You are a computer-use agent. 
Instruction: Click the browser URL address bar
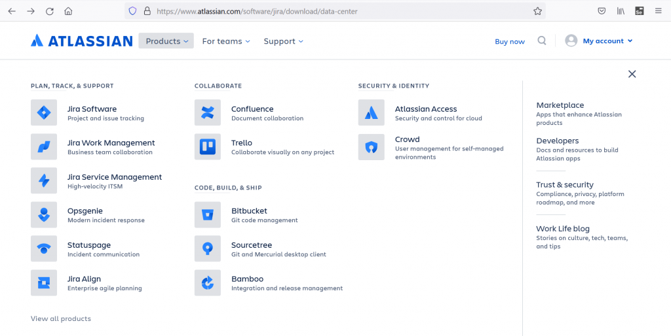pyautogui.click(x=328, y=11)
